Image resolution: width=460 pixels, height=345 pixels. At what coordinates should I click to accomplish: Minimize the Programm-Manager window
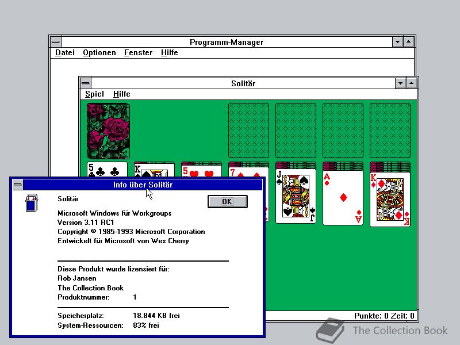pos(397,42)
